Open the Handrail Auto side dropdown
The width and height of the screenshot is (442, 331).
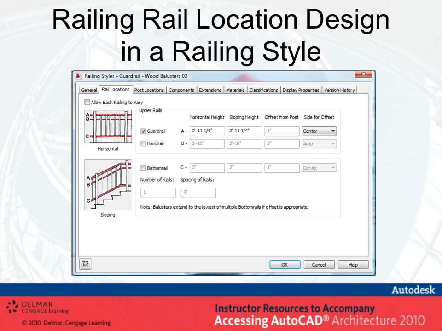click(319, 143)
